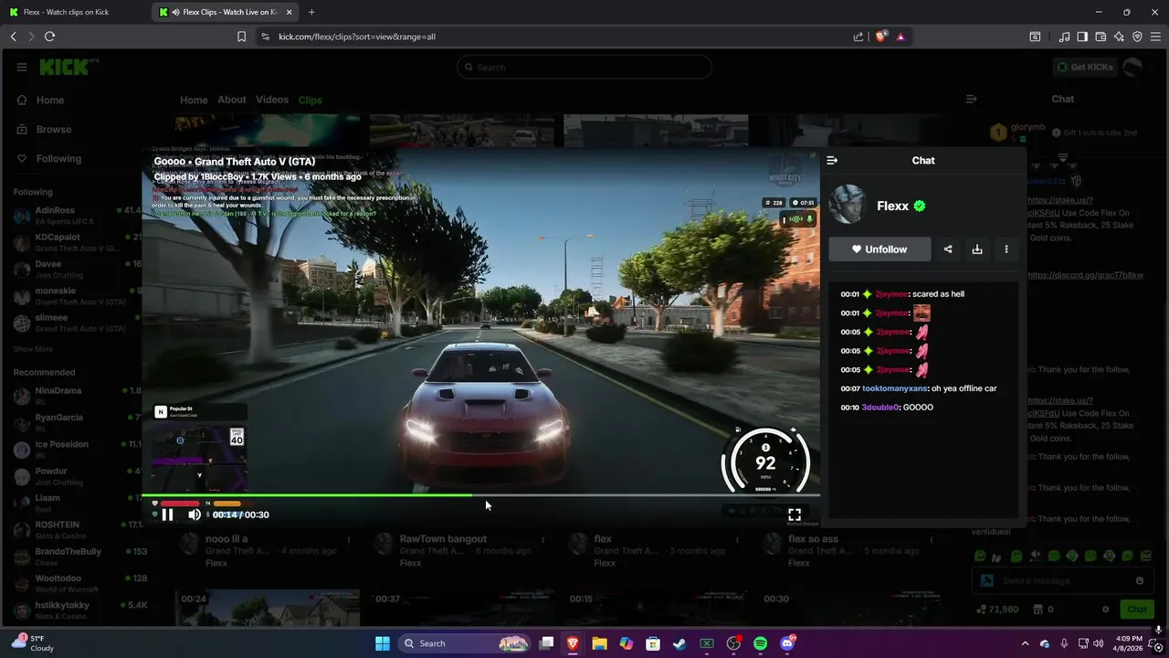Open emoji picker in chat input
1169x658 pixels.
1139,580
